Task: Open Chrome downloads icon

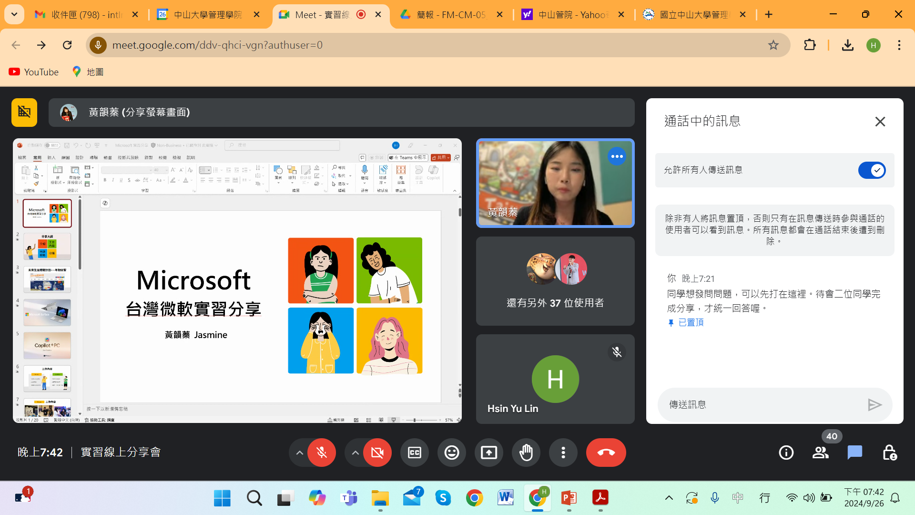Action: pos(847,45)
